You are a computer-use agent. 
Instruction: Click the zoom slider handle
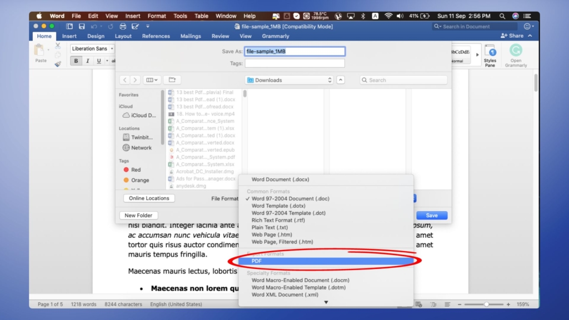point(486,304)
